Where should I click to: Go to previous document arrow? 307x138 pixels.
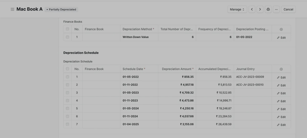click(x=252, y=9)
